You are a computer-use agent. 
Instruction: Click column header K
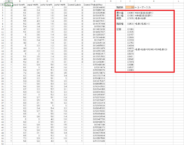click(x=153, y=2)
